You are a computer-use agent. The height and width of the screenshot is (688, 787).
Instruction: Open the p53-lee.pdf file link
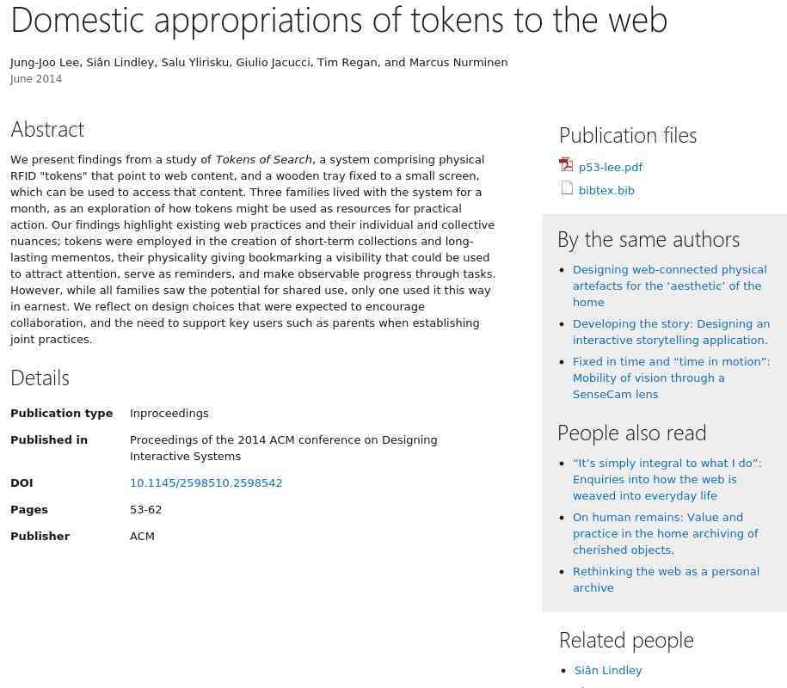tap(611, 167)
